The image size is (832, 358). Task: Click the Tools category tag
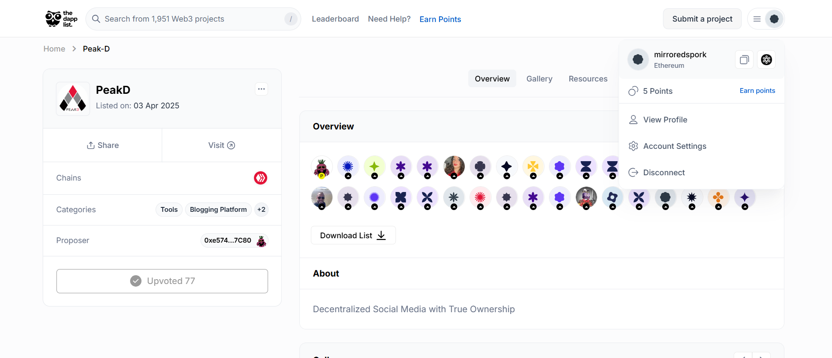(x=169, y=210)
